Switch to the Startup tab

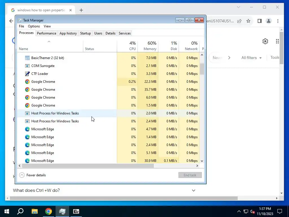coord(85,33)
